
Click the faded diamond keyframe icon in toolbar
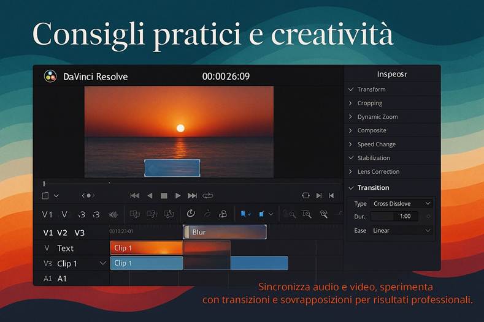point(113,214)
